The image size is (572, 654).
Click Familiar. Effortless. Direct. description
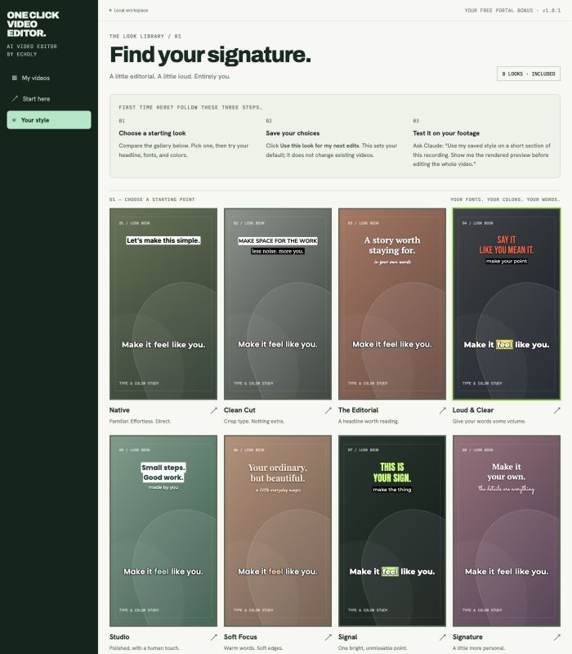(x=140, y=421)
